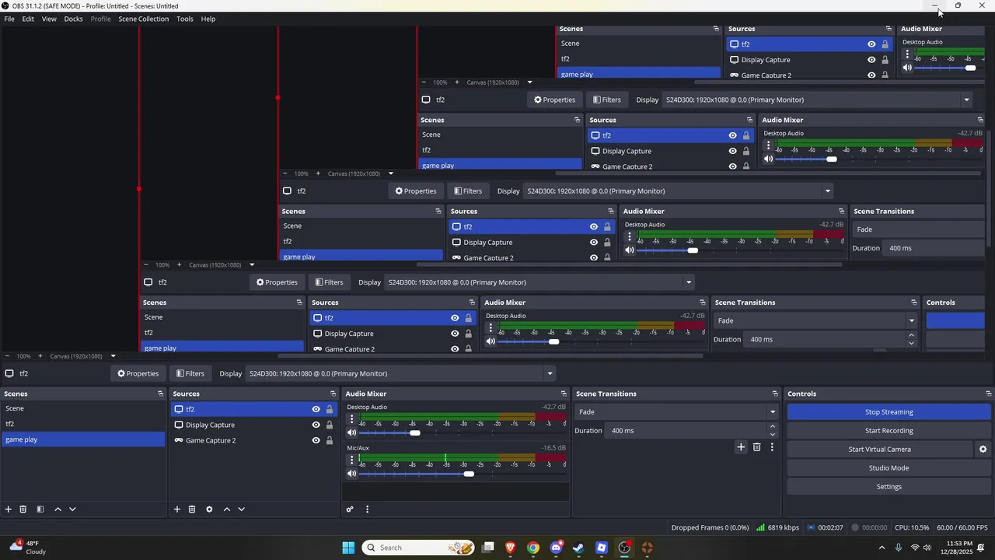Hide the tf2 source eye icon
Screen dimensions: 995x560
tap(316, 409)
